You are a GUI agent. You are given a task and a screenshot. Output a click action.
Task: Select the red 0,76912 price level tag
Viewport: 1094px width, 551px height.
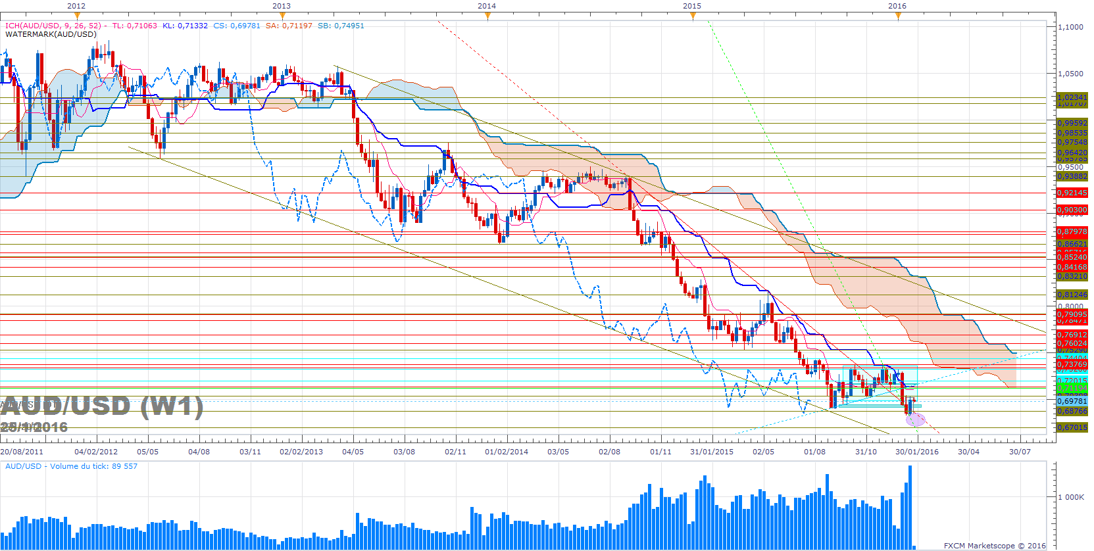coord(1072,335)
